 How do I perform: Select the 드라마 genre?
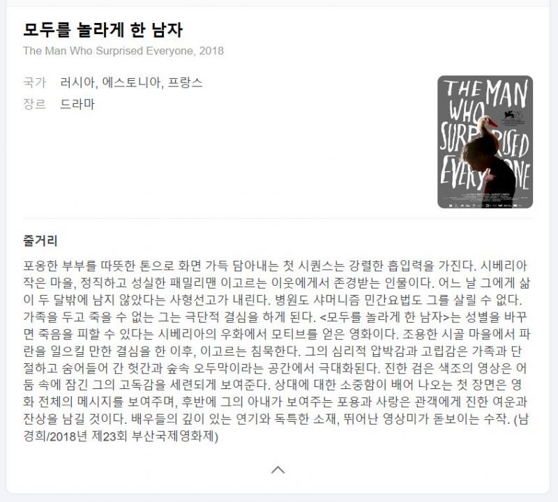77,105
